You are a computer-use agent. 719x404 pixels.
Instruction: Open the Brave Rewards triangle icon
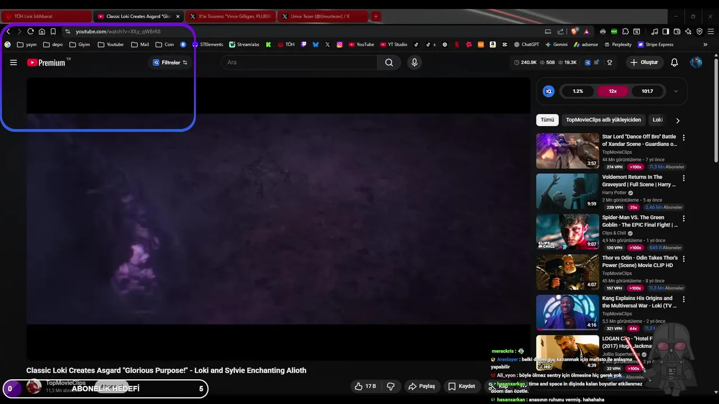coord(586,31)
